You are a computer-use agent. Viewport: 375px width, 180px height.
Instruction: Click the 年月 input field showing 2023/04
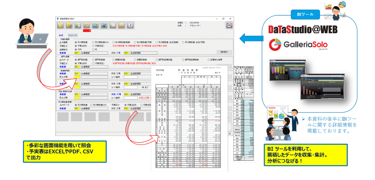point(73,35)
